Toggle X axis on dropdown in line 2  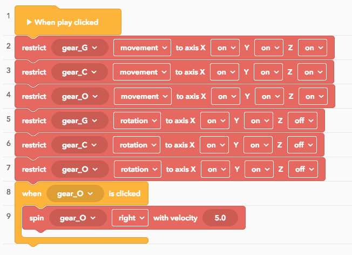click(x=225, y=48)
